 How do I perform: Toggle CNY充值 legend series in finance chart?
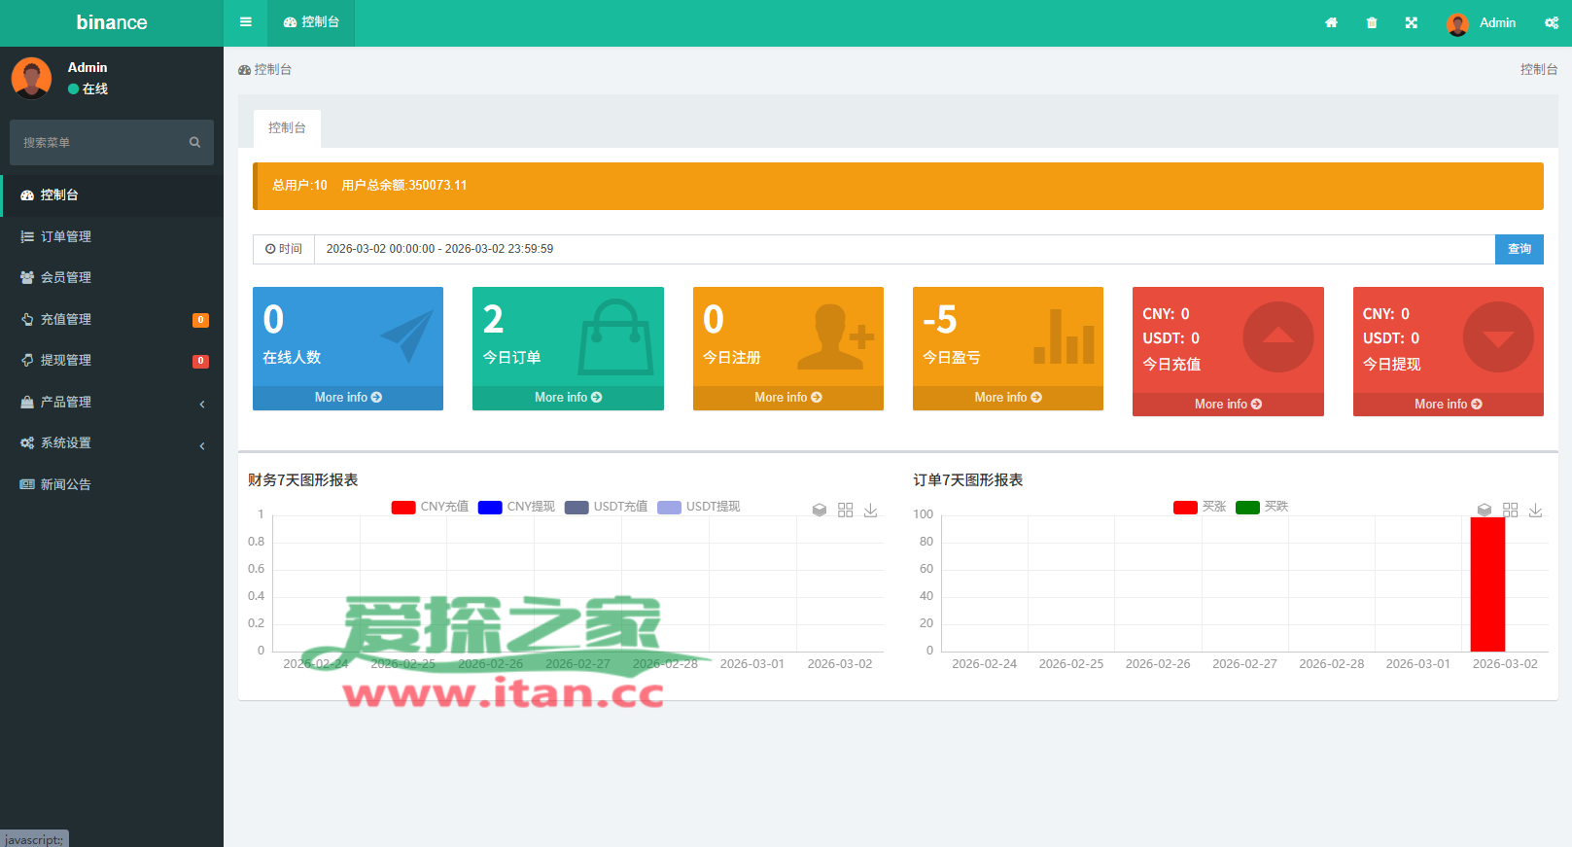click(430, 507)
